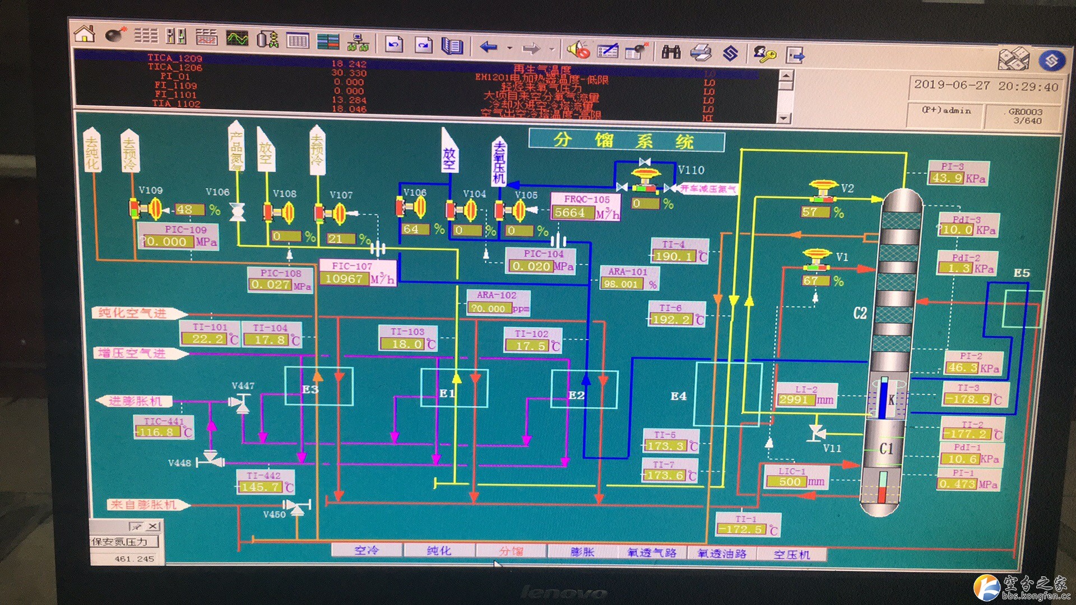Screen dimensions: 1076x605
Task: Close the 保安氮压力 popup window
Action: 152,526
